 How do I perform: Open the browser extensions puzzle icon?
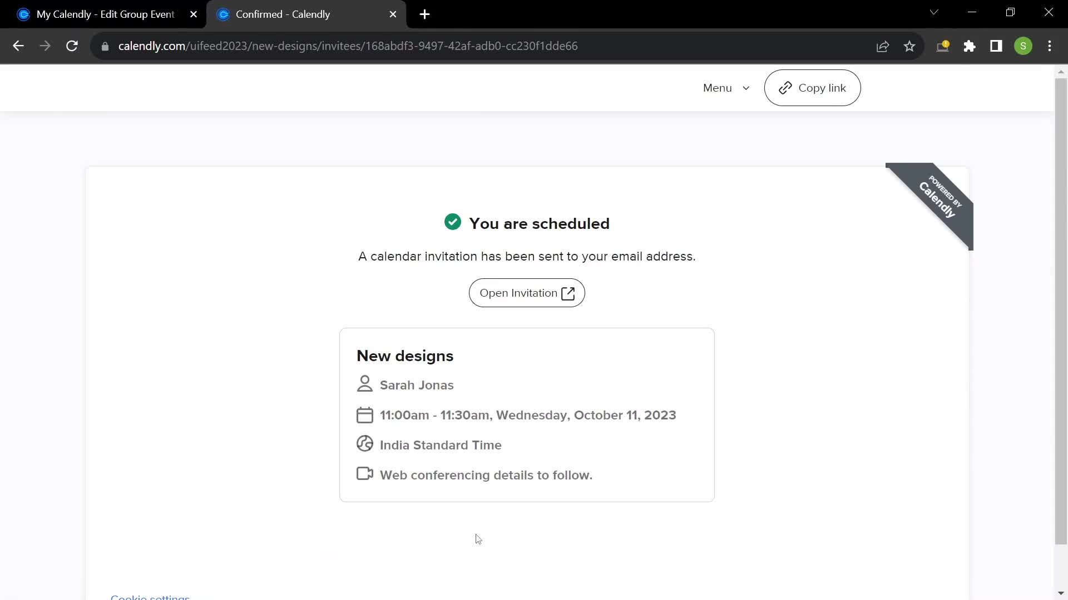click(x=970, y=47)
